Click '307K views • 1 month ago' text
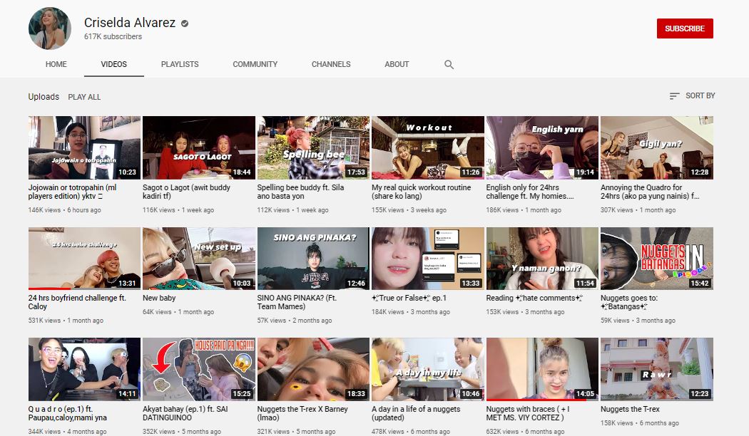 [638, 210]
